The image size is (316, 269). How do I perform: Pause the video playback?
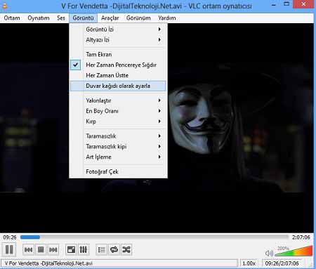coord(9,249)
